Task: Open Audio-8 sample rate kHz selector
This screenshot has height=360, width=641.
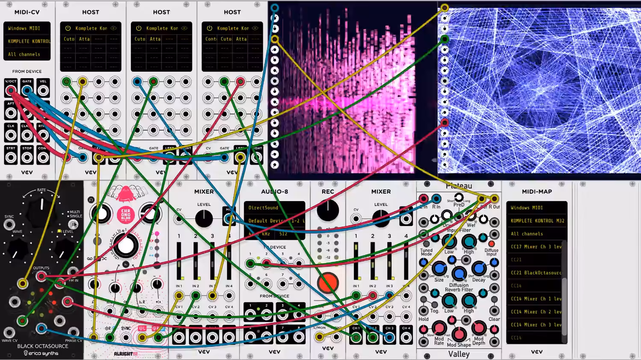Action: [259, 234]
